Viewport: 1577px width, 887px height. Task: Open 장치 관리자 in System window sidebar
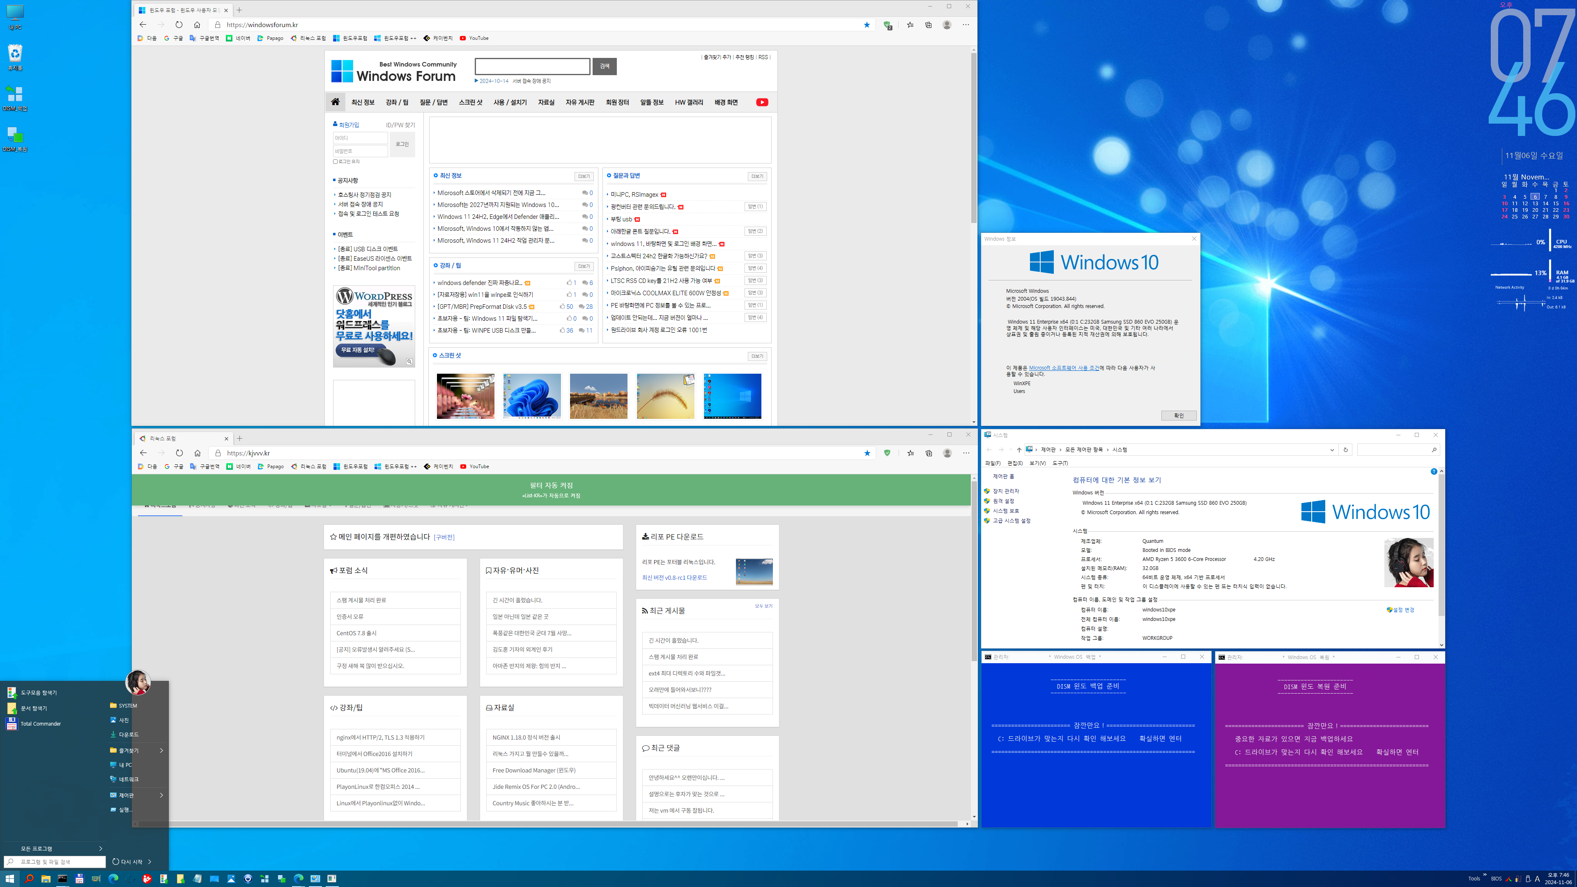(x=1005, y=491)
